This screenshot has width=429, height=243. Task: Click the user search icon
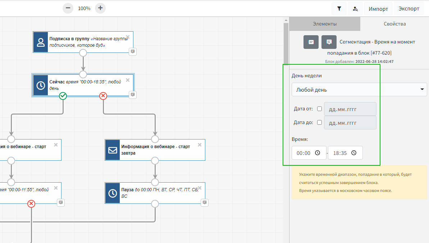[x=355, y=9]
